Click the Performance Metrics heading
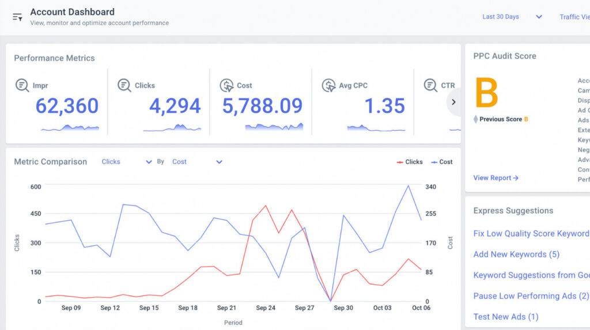This screenshot has width=590, height=330. click(x=54, y=58)
